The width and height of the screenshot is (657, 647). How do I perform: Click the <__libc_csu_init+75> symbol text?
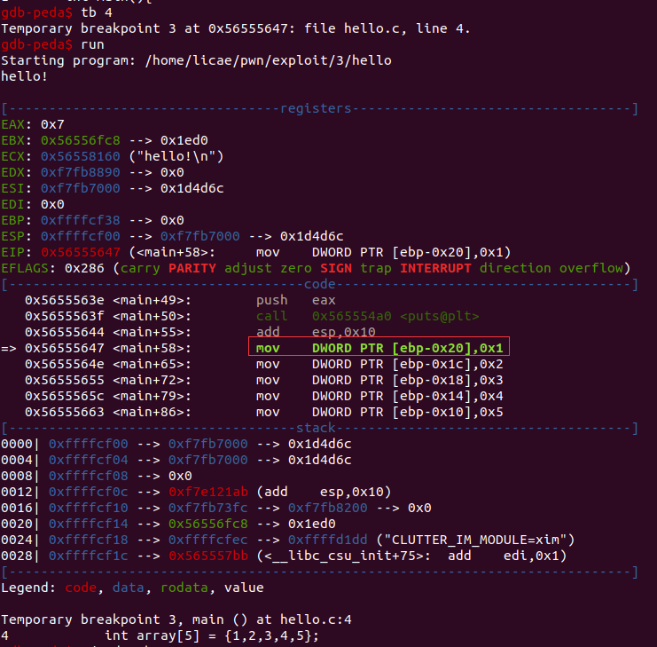coord(344,556)
